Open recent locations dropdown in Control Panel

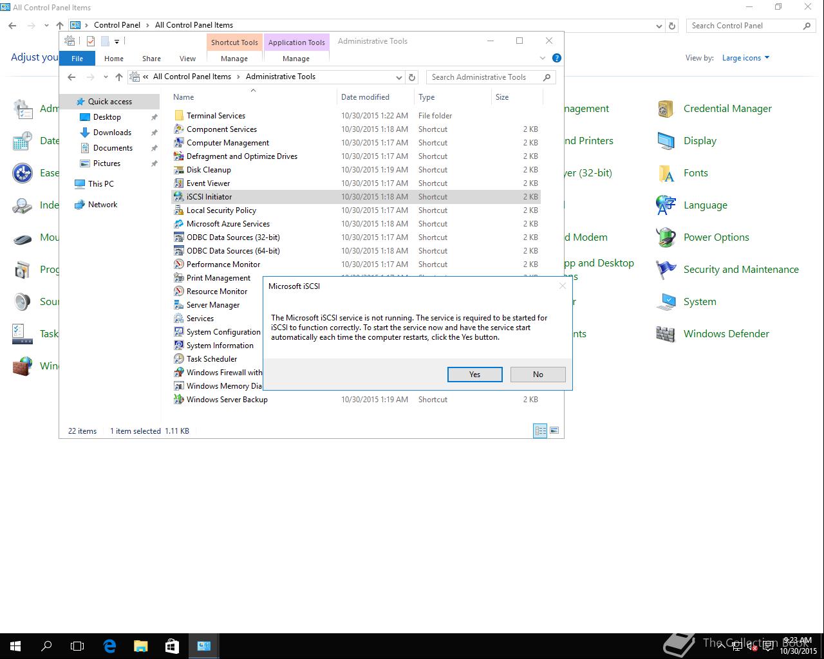(46, 26)
